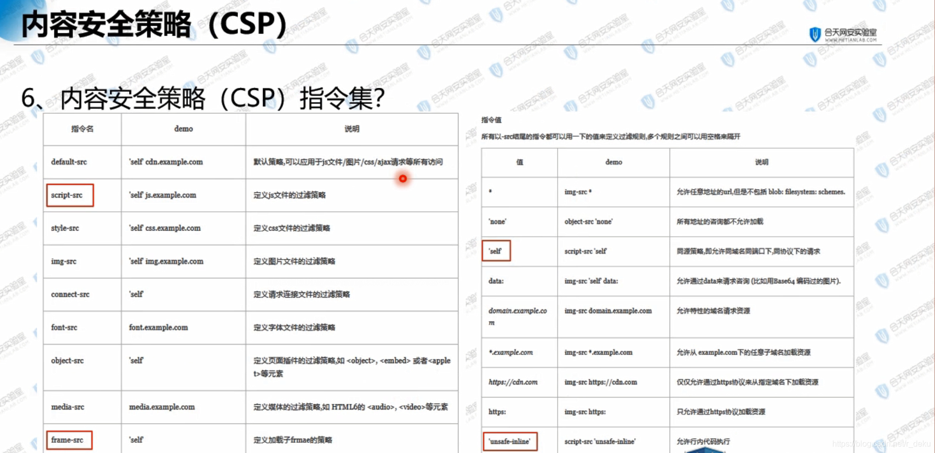The height and width of the screenshot is (453, 935).
Task: Click the description 只允许通过https协议加载资源
Action: 721,412
